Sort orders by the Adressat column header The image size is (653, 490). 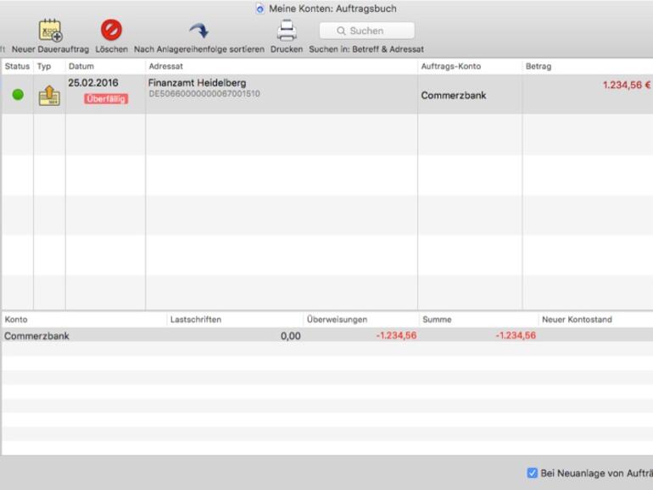(282, 66)
